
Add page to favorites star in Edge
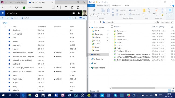click(x=57, y=7)
